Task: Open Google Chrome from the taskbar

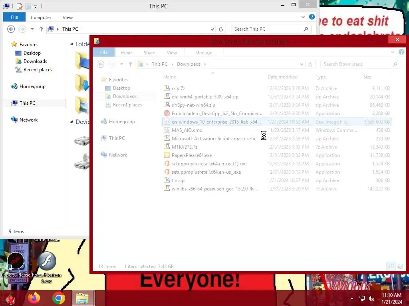Action: pyautogui.click(x=58, y=298)
